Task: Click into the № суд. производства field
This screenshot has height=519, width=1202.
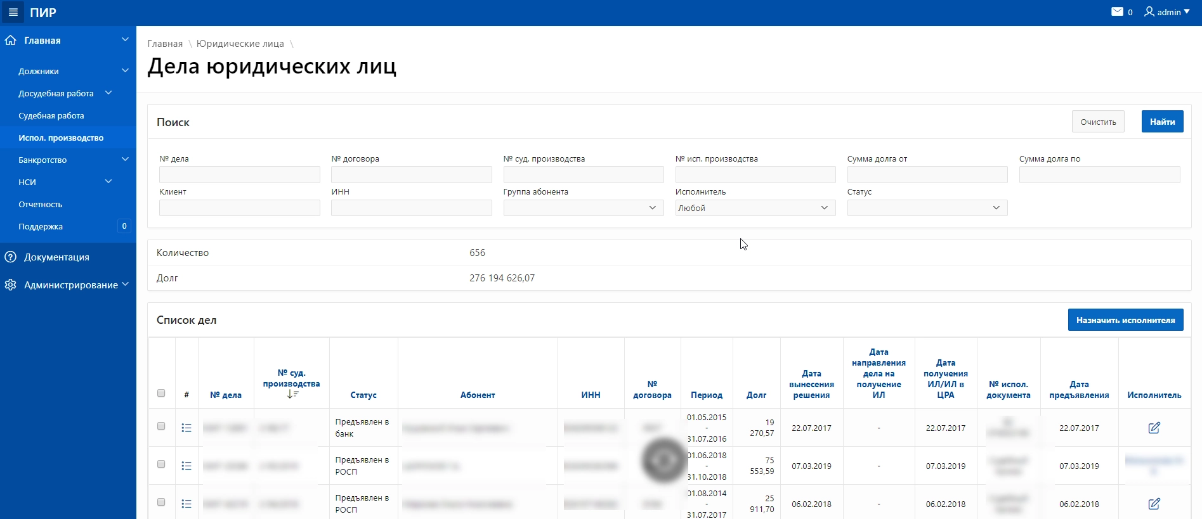Action: (584, 174)
